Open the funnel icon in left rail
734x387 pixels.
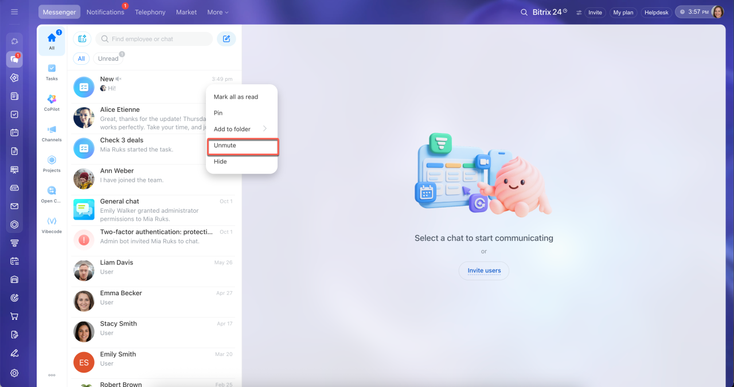[x=14, y=243]
